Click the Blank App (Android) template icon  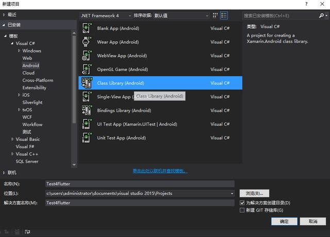87,28
